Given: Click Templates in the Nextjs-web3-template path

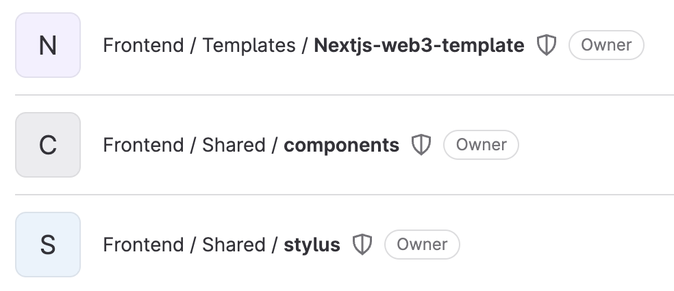Looking at the screenshot, I should click(x=249, y=45).
